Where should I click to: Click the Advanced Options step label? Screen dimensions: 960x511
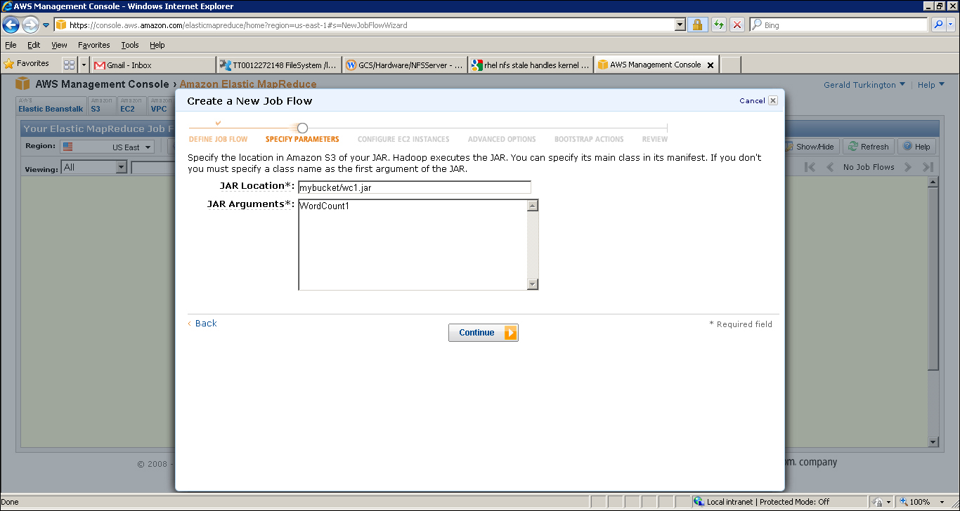(502, 139)
